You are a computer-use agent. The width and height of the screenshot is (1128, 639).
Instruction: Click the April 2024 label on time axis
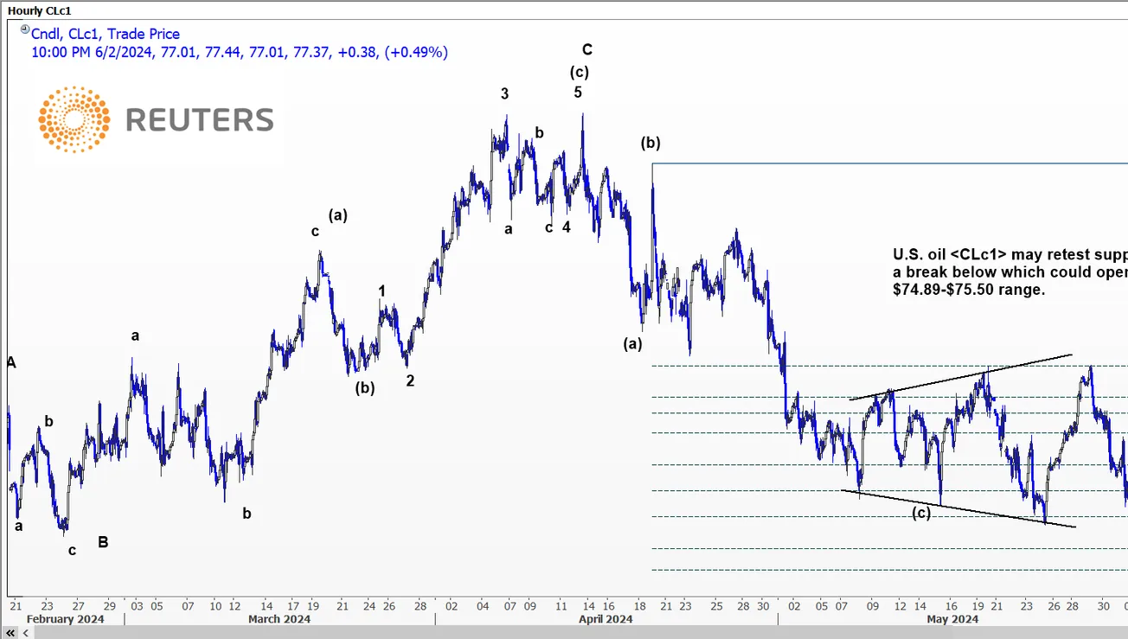coord(606,619)
